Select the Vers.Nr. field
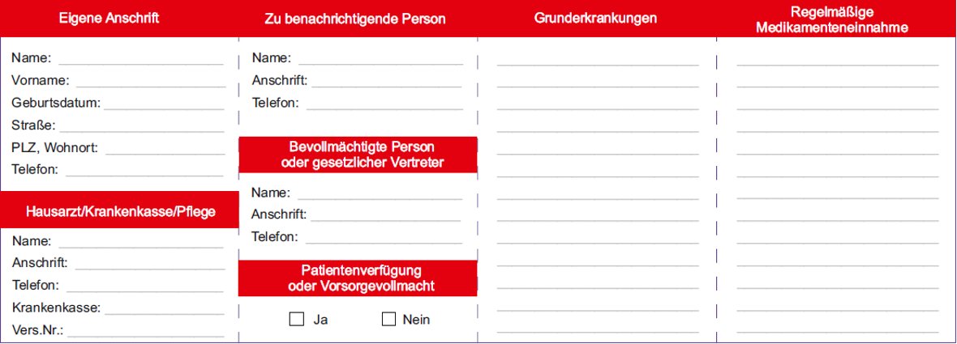 click(146, 330)
